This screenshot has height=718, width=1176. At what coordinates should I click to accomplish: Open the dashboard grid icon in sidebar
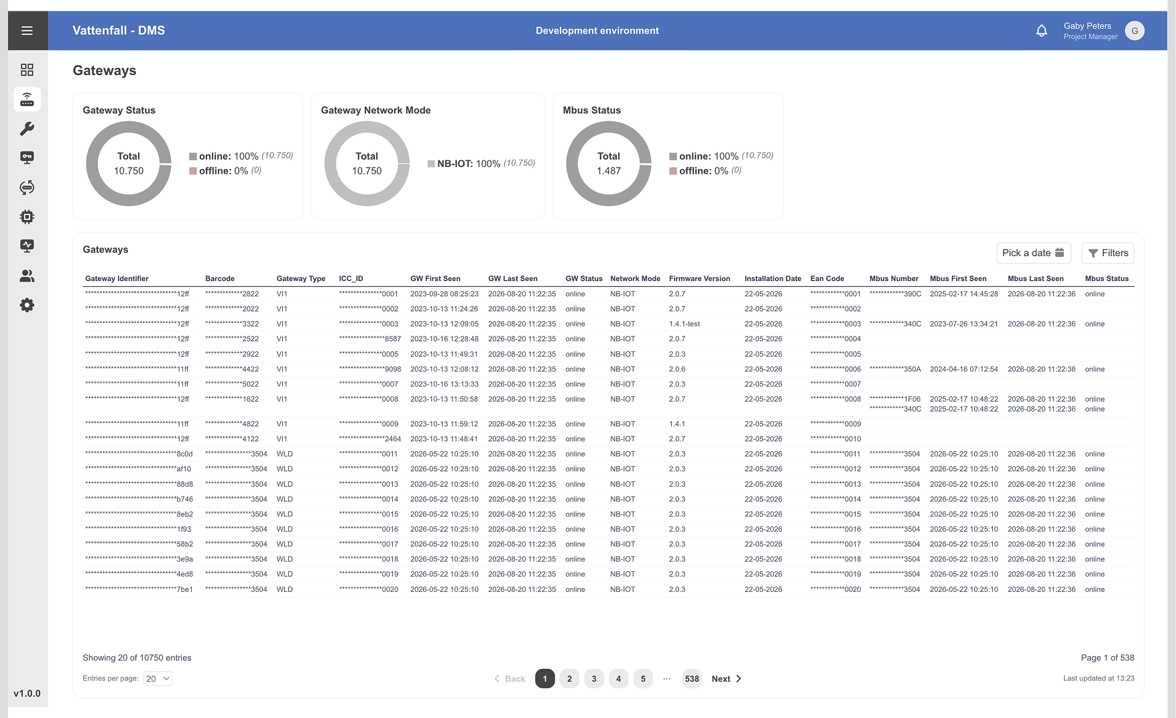coord(27,70)
